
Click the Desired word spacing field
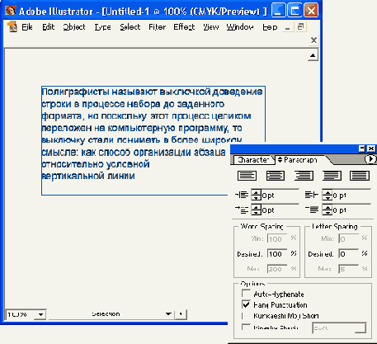tap(277, 254)
